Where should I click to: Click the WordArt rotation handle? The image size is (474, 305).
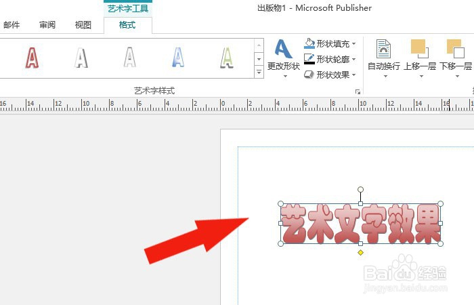click(x=360, y=189)
